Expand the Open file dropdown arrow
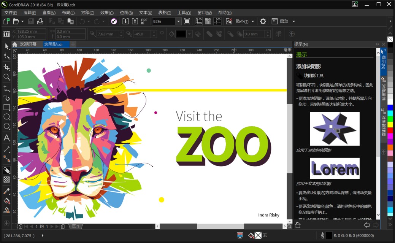 pyautogui.click(x=22, y=21)
